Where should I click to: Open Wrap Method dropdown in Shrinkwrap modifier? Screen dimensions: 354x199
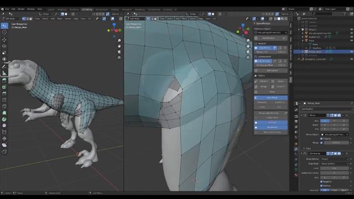[x=335, y=159]
